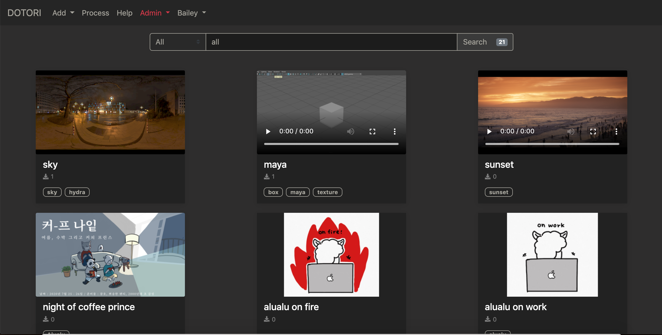
Task: Open the Admin dropdown menu
Action: point(155,13)
